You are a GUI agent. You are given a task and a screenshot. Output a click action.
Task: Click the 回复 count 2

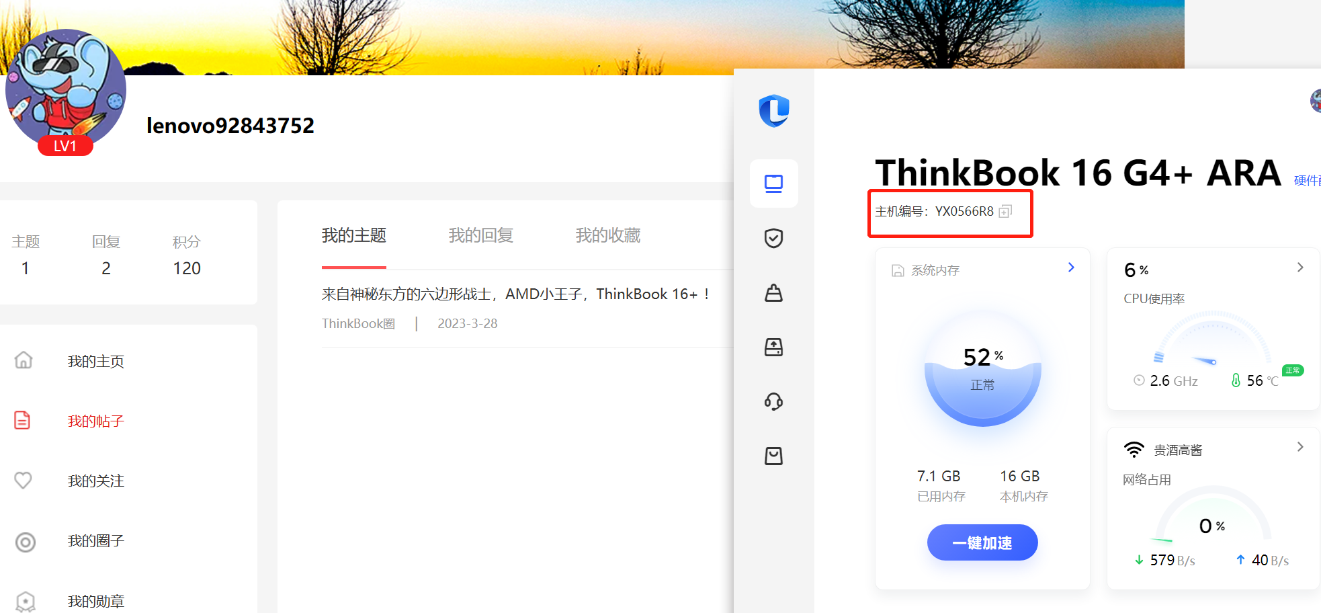pos(106,268)
